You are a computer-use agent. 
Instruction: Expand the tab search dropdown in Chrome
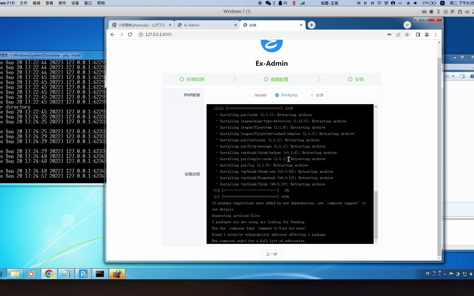tap(407, 25)
